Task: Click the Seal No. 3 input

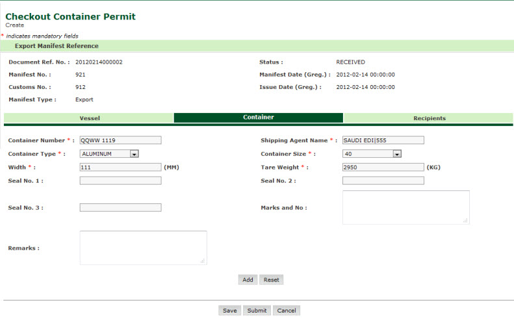Action: (x=120, y=208)
